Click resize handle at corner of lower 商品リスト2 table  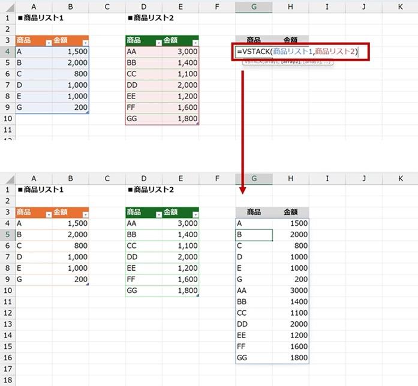(x=197, y=295)
